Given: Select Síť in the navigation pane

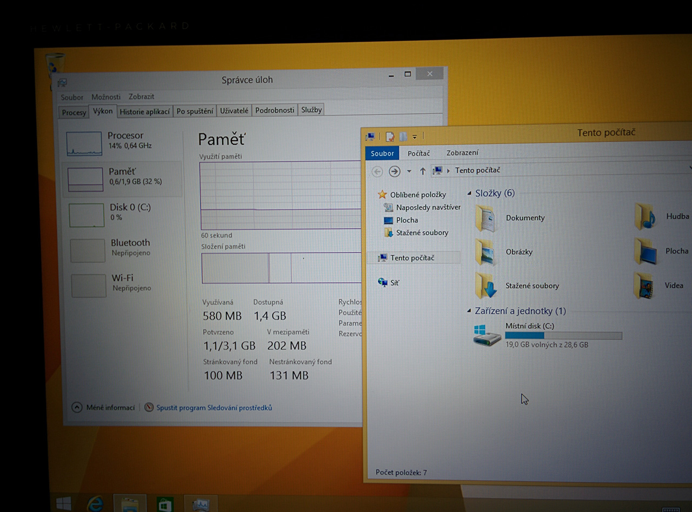Looking at the screenshot, I should (x=394, y=283).
